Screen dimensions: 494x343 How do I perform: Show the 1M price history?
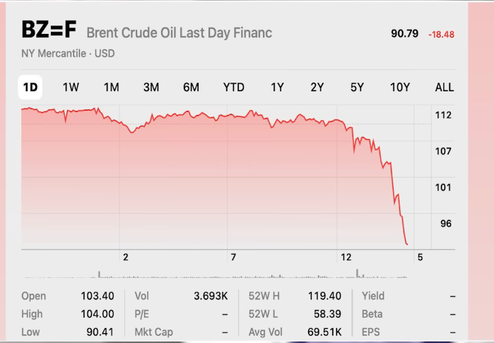tap(111, 88)
